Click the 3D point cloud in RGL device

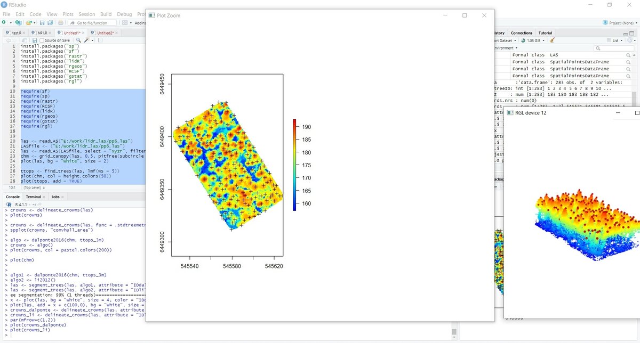(587, 225)
